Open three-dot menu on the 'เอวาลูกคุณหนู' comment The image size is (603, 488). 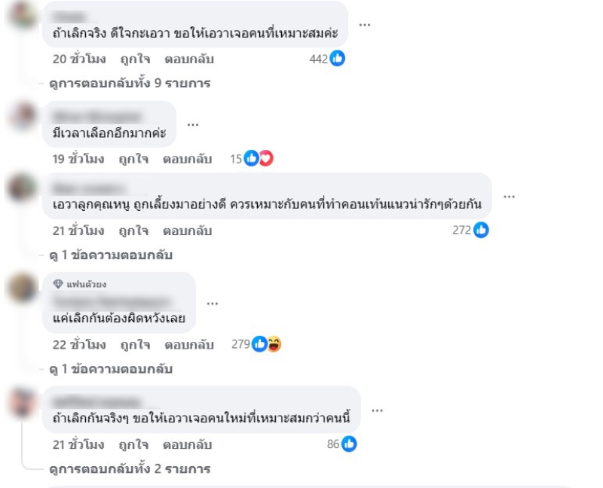[510, 197]
